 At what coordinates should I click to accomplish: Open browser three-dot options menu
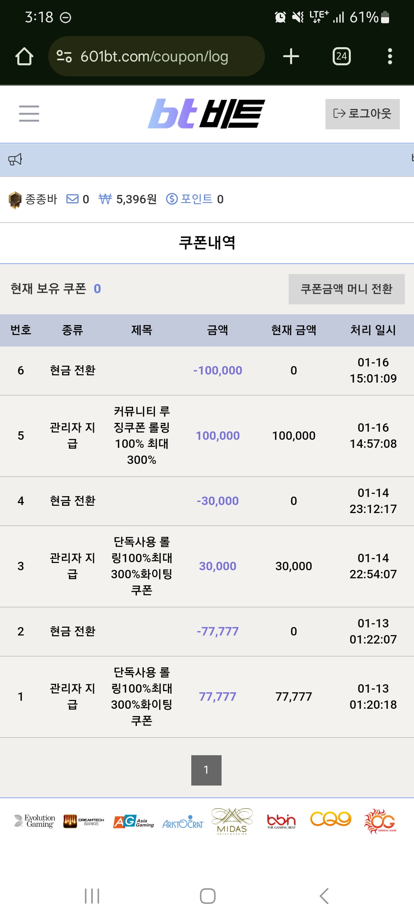click(390, 56)
